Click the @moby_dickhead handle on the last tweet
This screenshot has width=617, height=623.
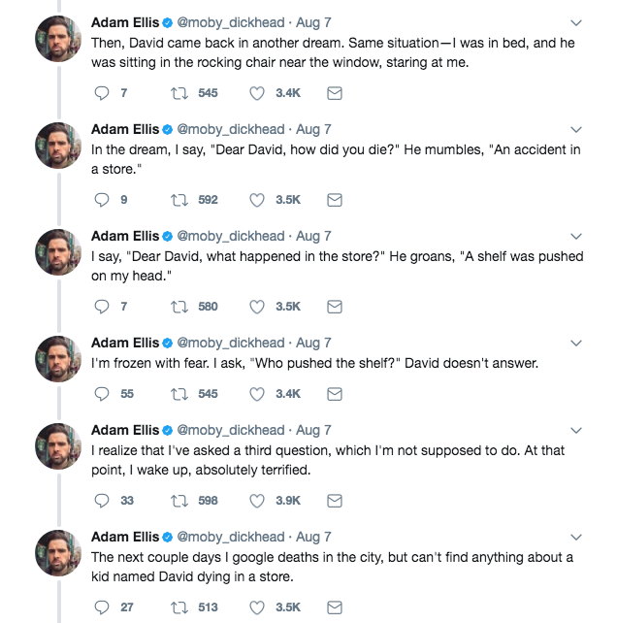(230, 537)
